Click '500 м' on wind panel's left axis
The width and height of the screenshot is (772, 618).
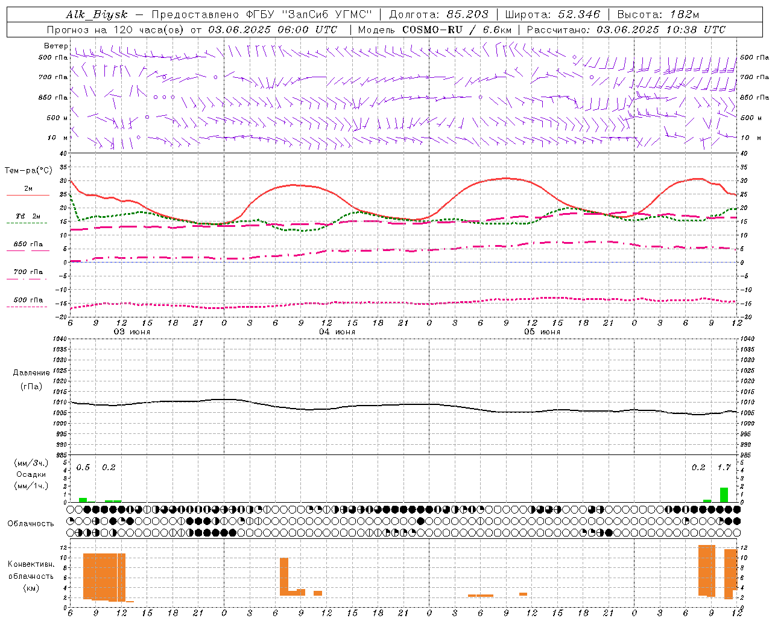(57, 118)
